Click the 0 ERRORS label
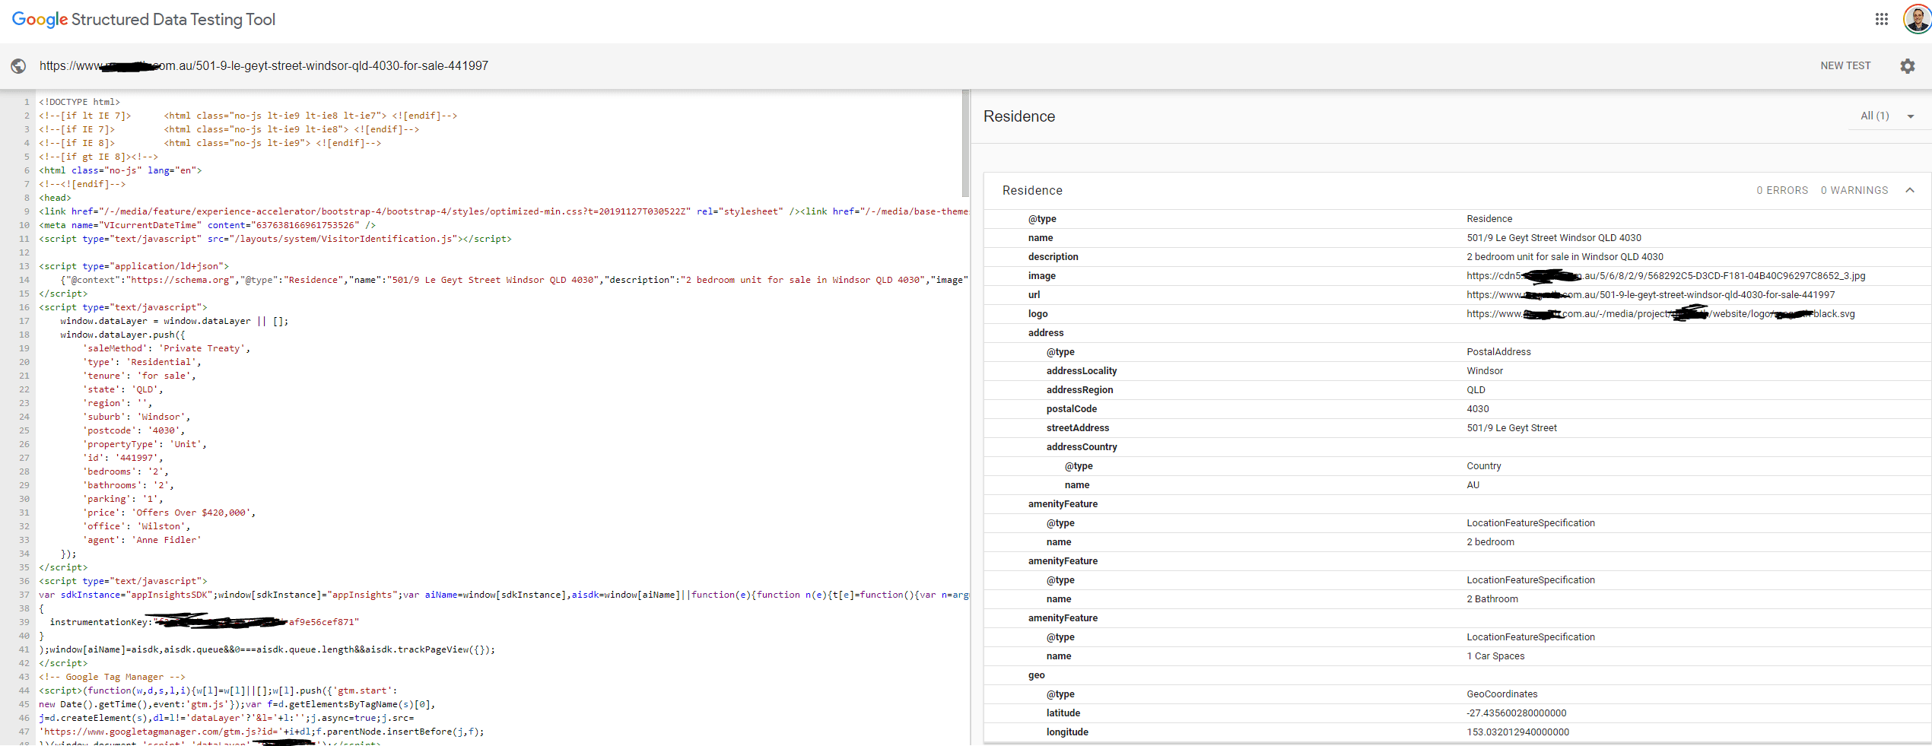Screen dimensions: 1932x746 pos(1782,190)
